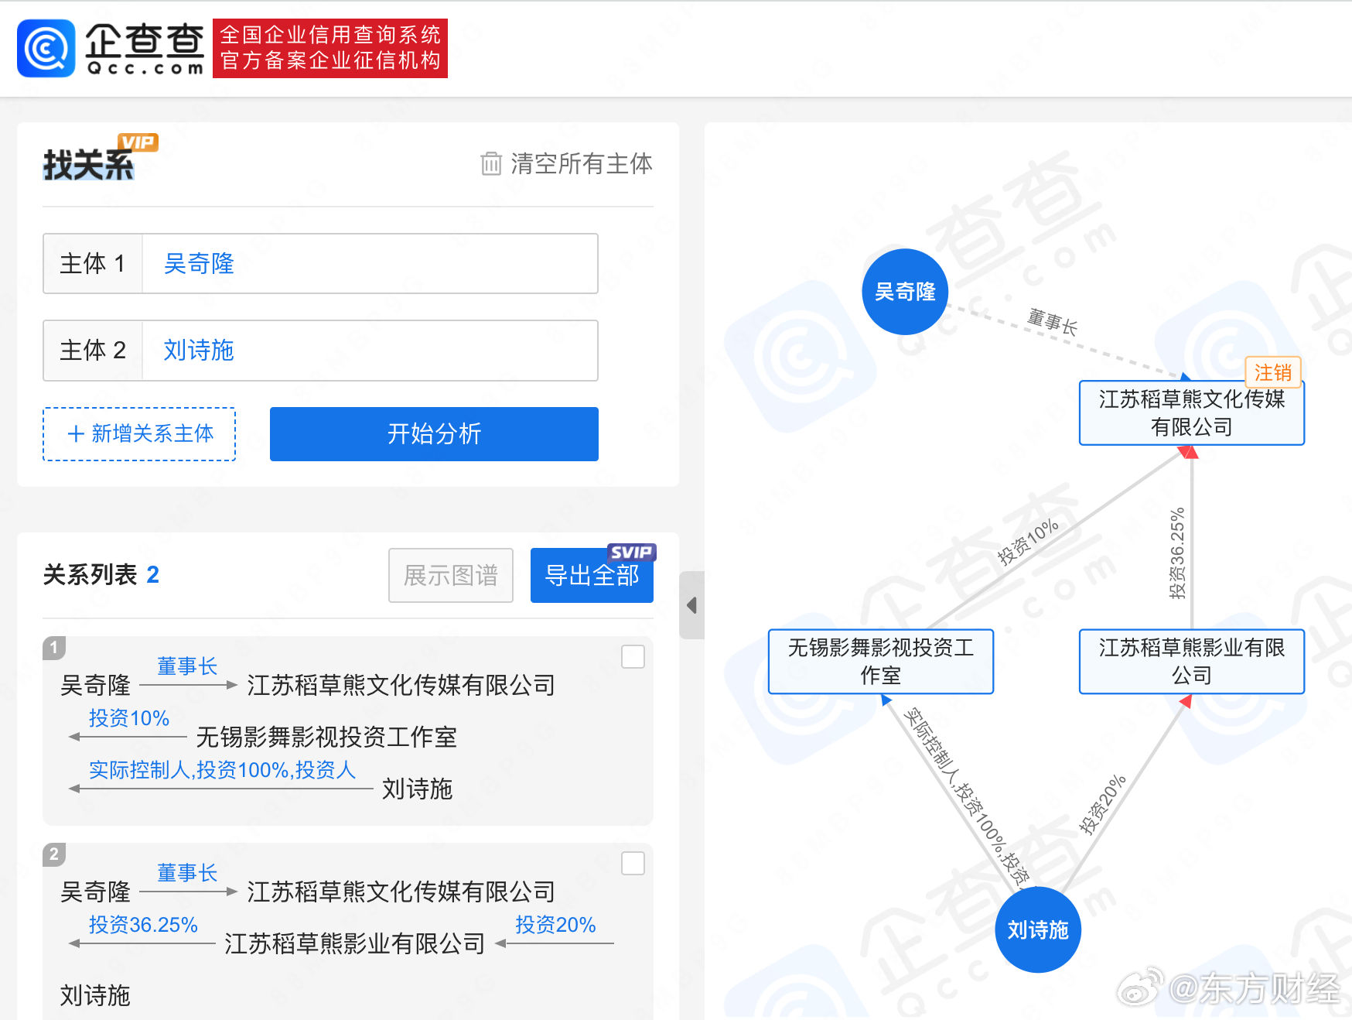Click 江苏稻草熊文化传媒有限公司 in relation 2
The width and height of the screenshot is (1352, 1020).
click(x=401, y=892)
